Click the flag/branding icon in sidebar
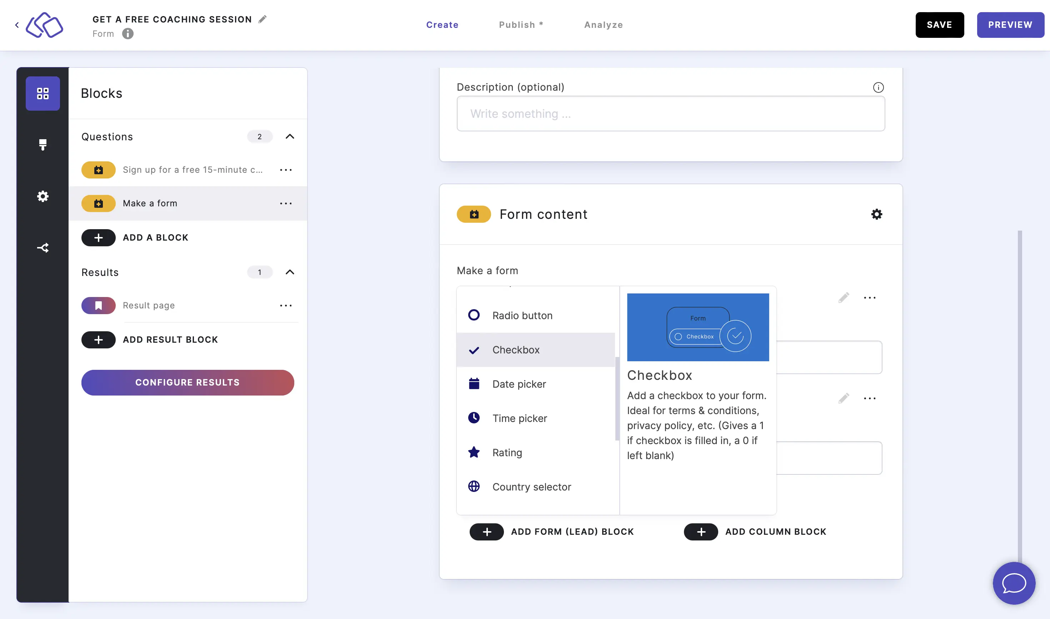The width and height of the screenshot is (1050, 619). pyautogui.click(x=43, y=145)
